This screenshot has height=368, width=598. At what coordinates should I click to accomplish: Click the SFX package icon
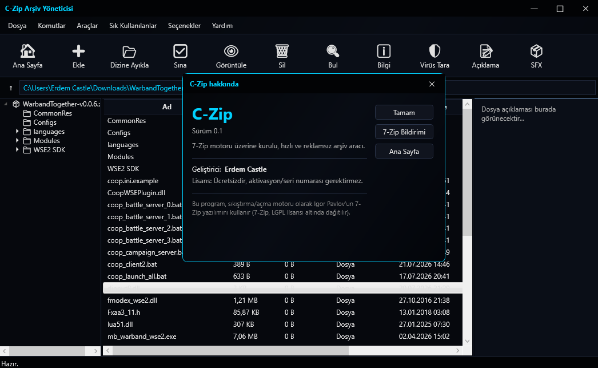(x=536, y=51)
